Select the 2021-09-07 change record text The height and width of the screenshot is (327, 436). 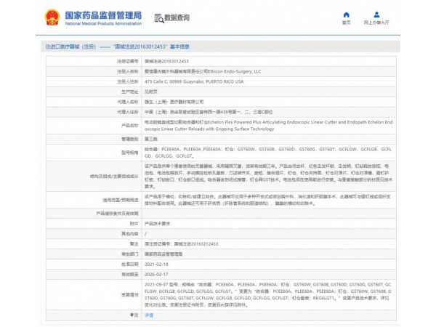[268, 295]
